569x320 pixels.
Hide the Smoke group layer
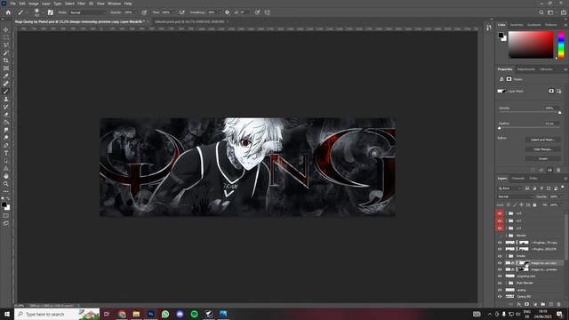pos(500,256)
